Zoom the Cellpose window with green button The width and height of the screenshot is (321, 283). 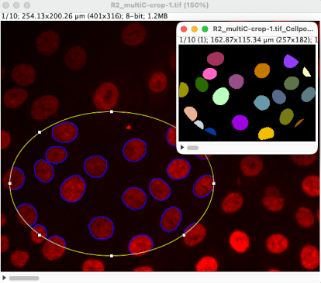coord(205,29)
